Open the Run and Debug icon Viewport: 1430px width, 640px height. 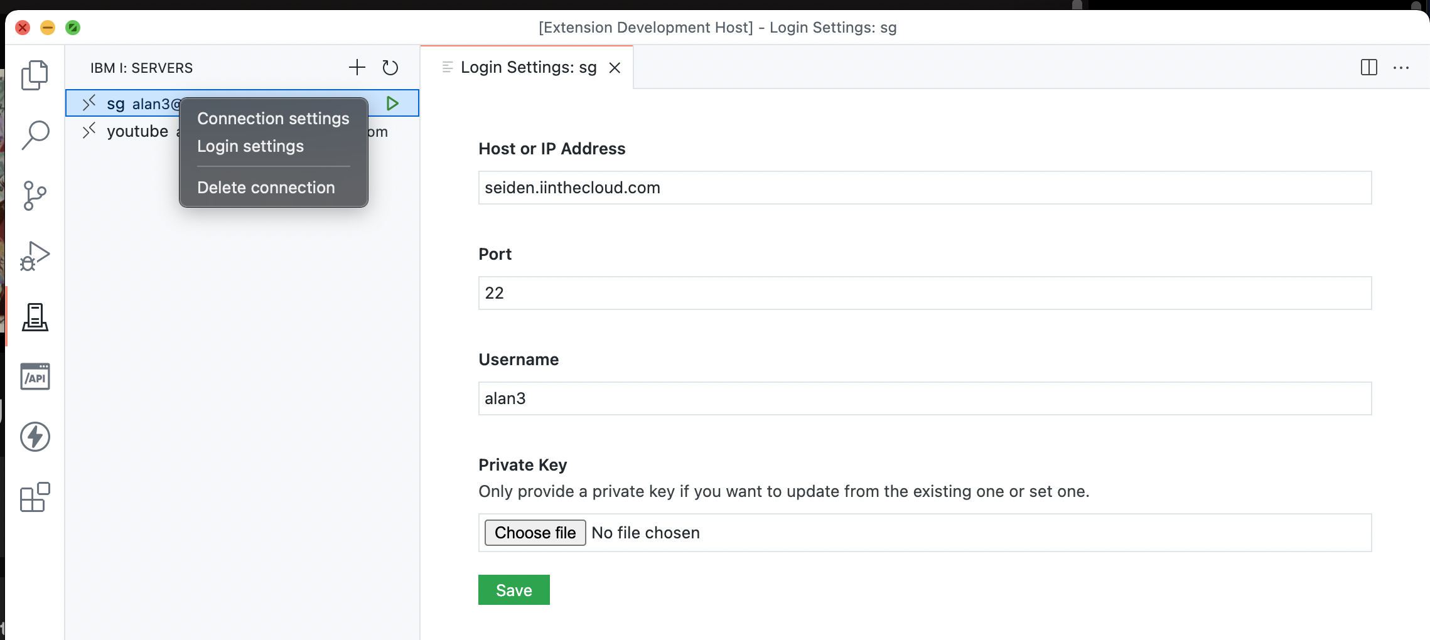click(35, 255)
